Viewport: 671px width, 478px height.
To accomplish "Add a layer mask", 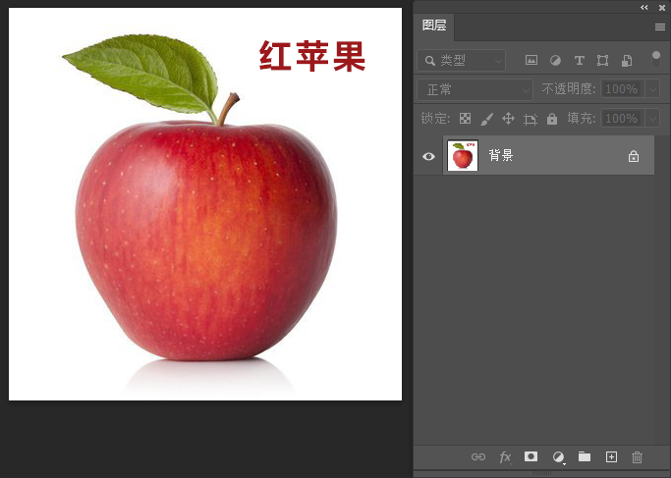I will coord(531,456).
